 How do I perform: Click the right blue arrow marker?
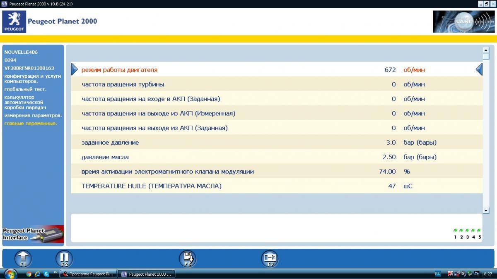[479, 69]
